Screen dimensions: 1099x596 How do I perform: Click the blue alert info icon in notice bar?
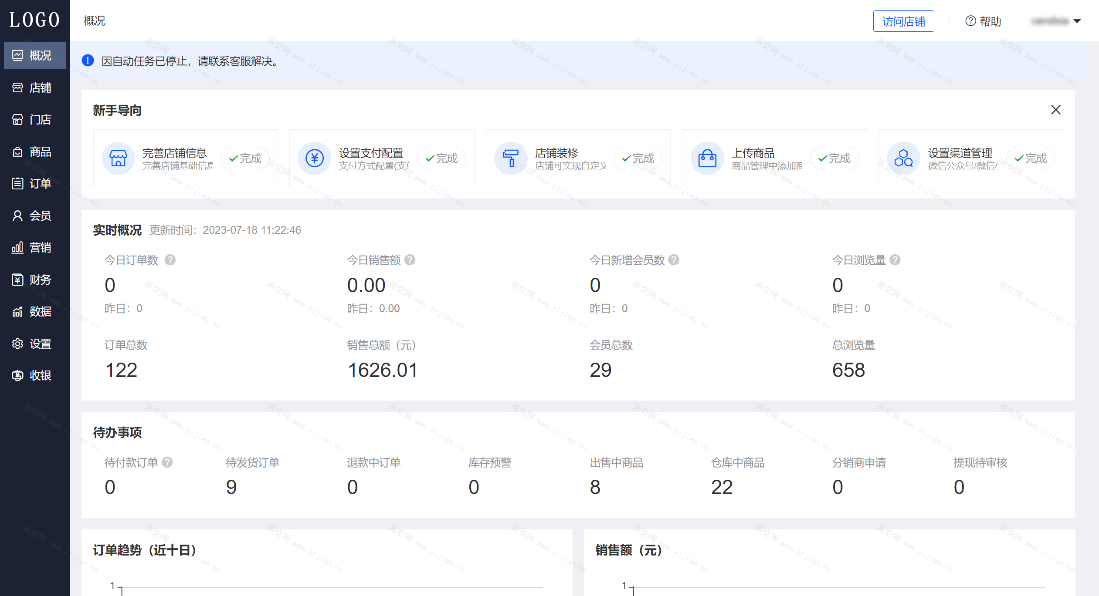click(88, 61)
